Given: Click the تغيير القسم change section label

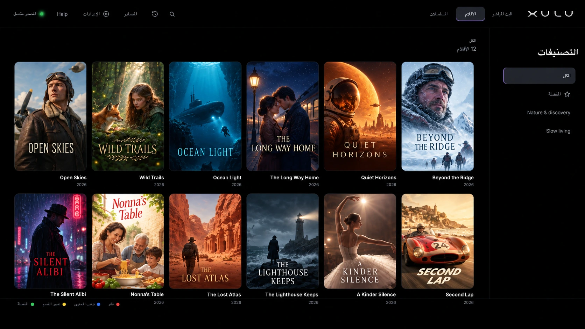Looking at the screenshot, I should tap(52, 304).
